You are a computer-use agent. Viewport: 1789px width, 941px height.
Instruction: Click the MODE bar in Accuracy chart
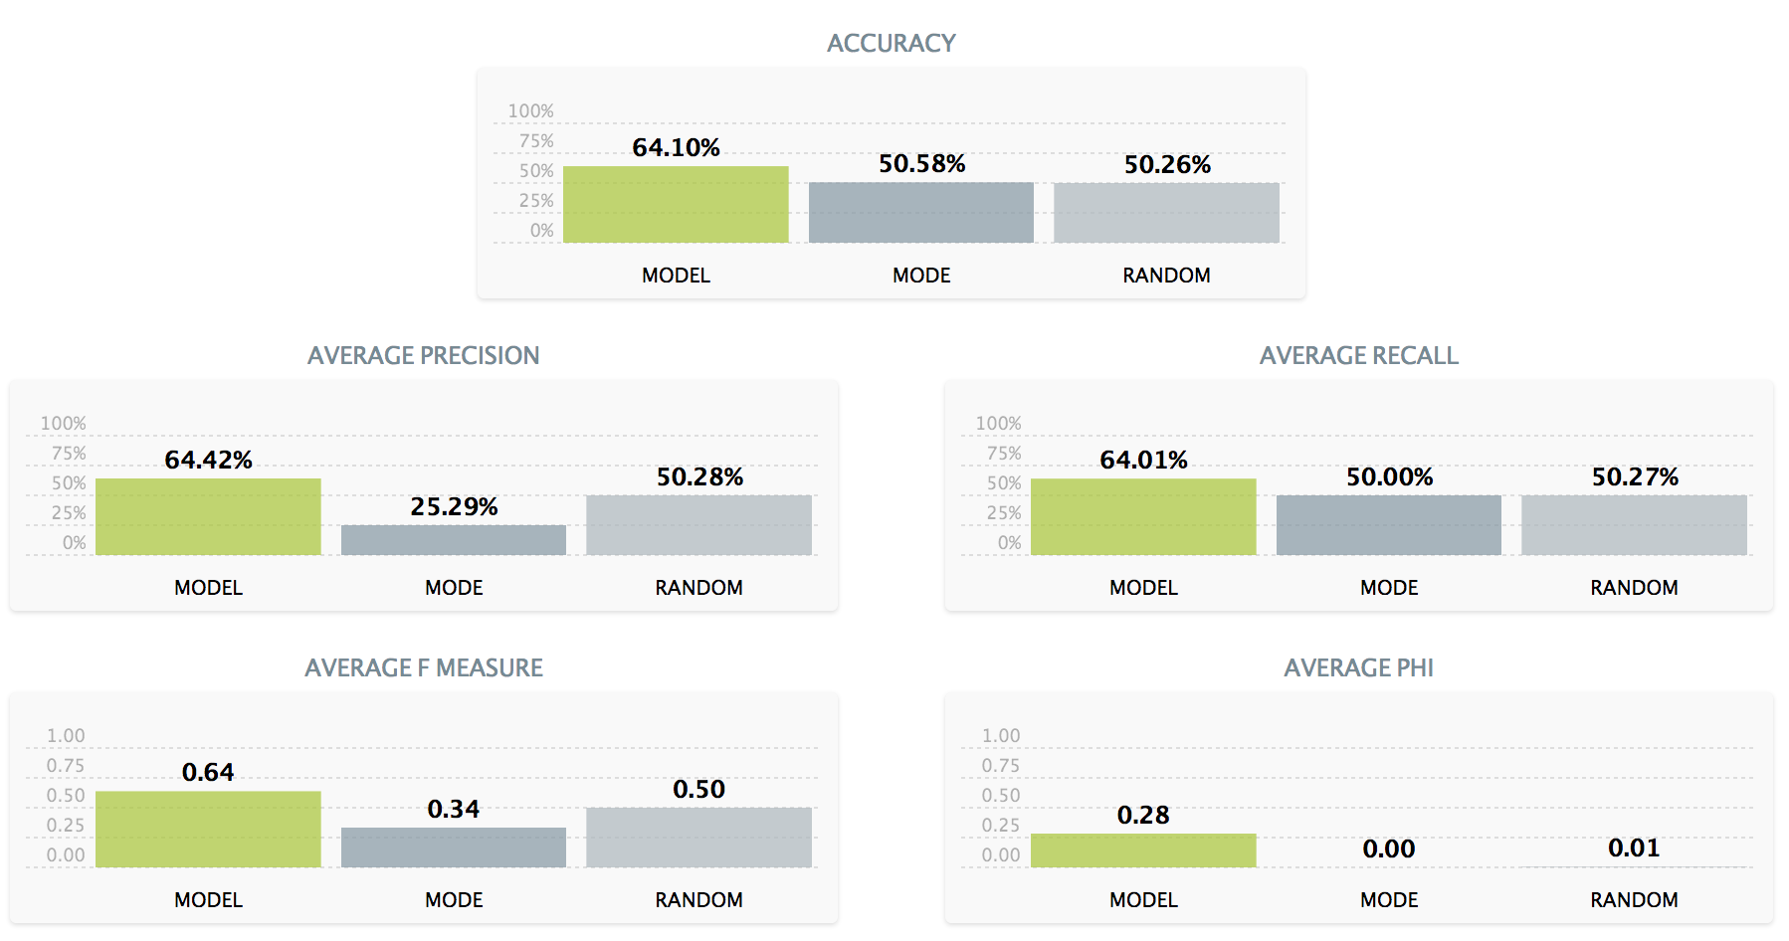[x=920, y=212]
